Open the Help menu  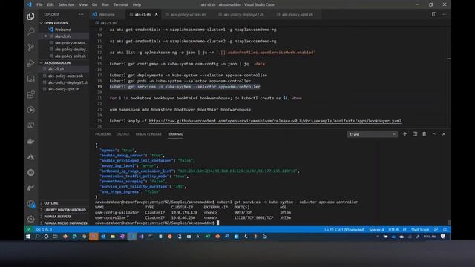[137, 4]
